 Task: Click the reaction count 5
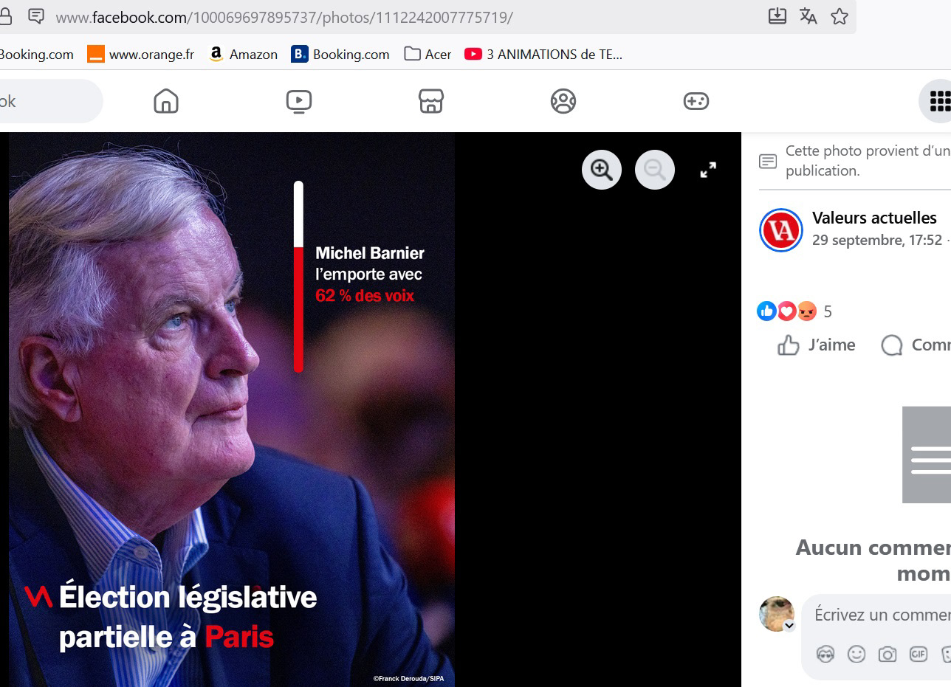tap(828, 311)
